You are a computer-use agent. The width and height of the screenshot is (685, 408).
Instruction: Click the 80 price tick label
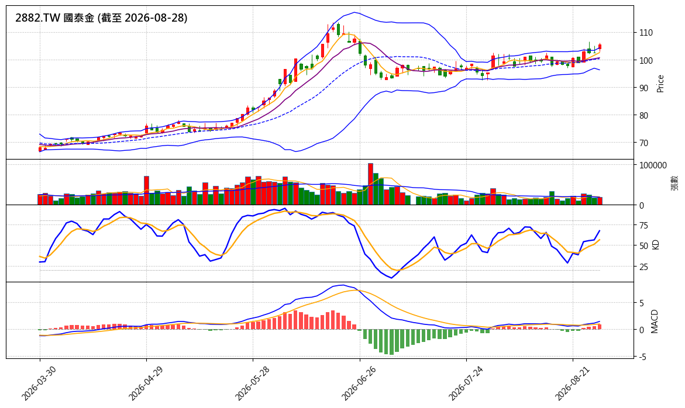point(643,116)
